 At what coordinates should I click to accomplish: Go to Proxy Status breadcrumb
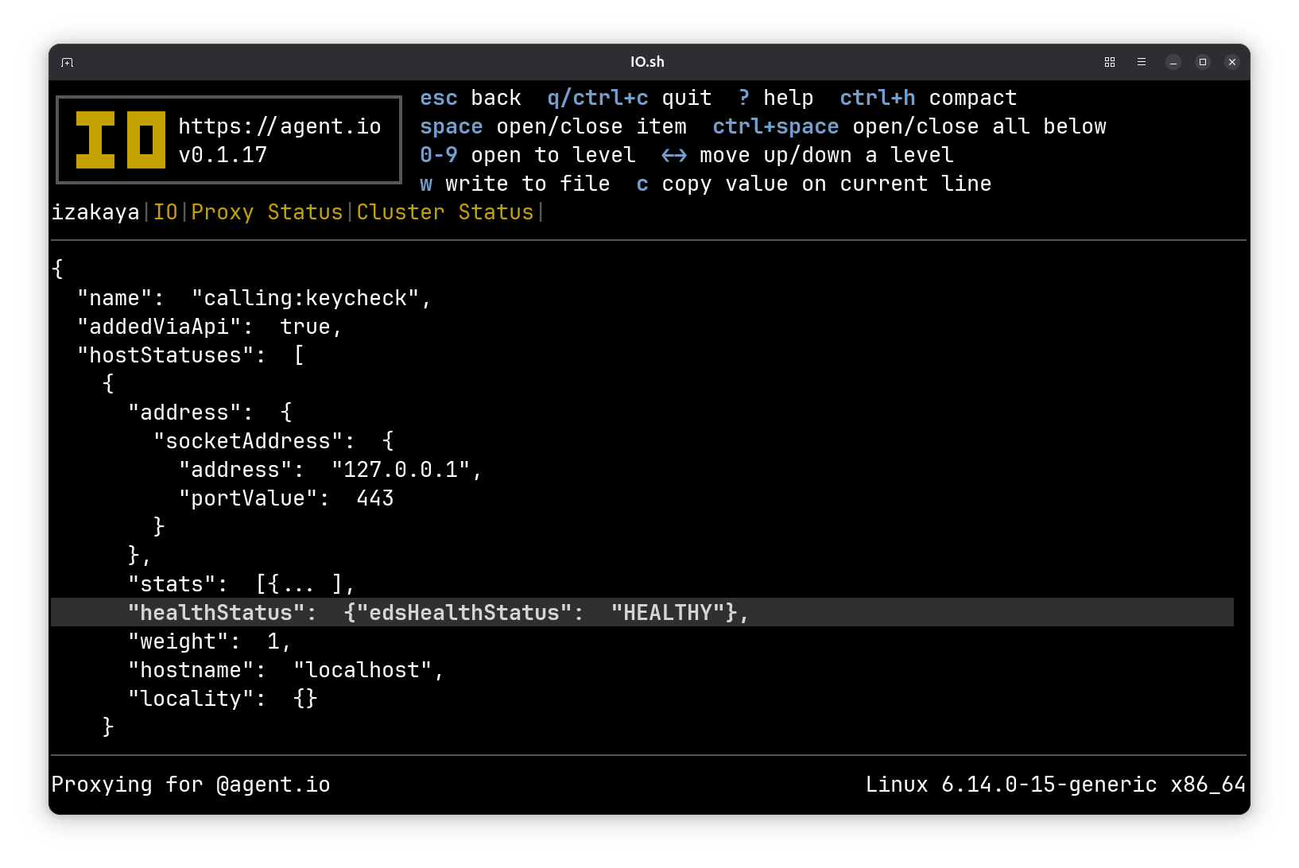pyautogui.click(x=267, y=212)
